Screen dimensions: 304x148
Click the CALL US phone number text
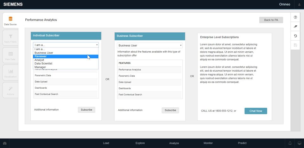click(218, 111)
